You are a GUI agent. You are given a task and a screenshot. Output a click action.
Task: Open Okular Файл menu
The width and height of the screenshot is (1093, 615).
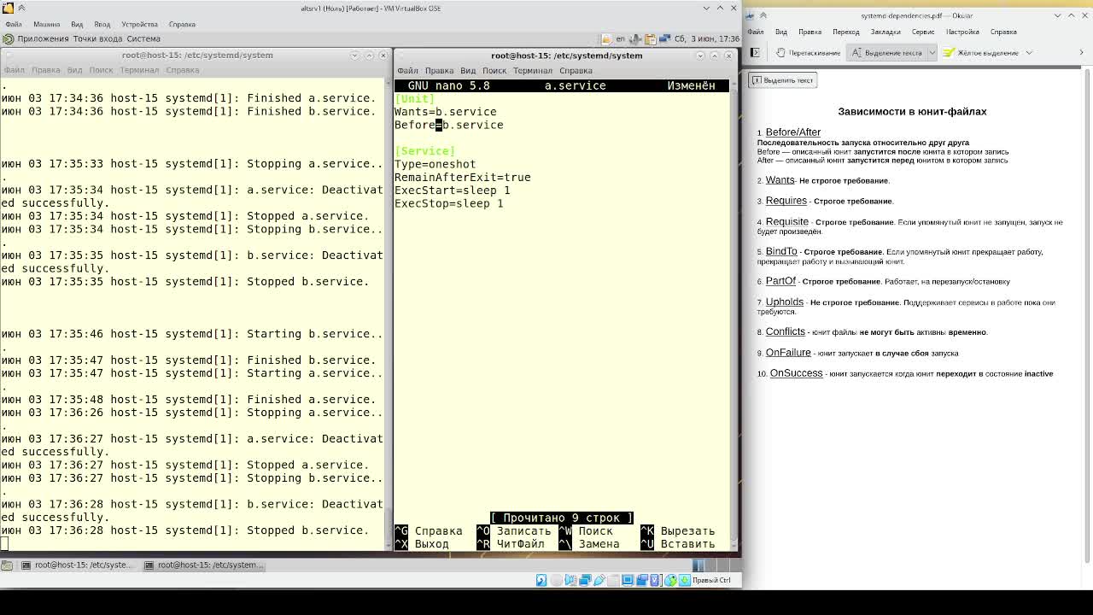coord(756,32)
